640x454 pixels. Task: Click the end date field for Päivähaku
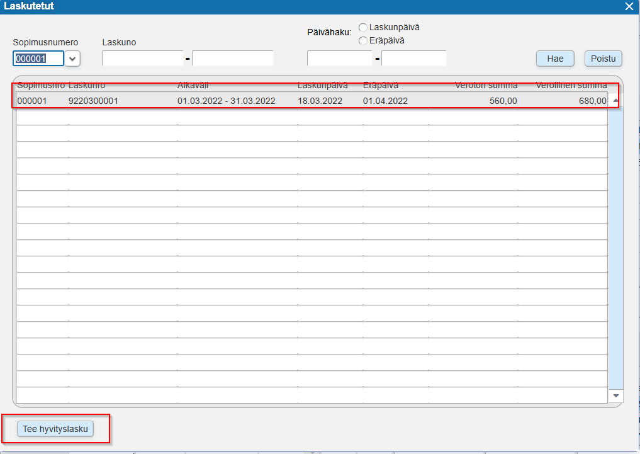[414, 59]
